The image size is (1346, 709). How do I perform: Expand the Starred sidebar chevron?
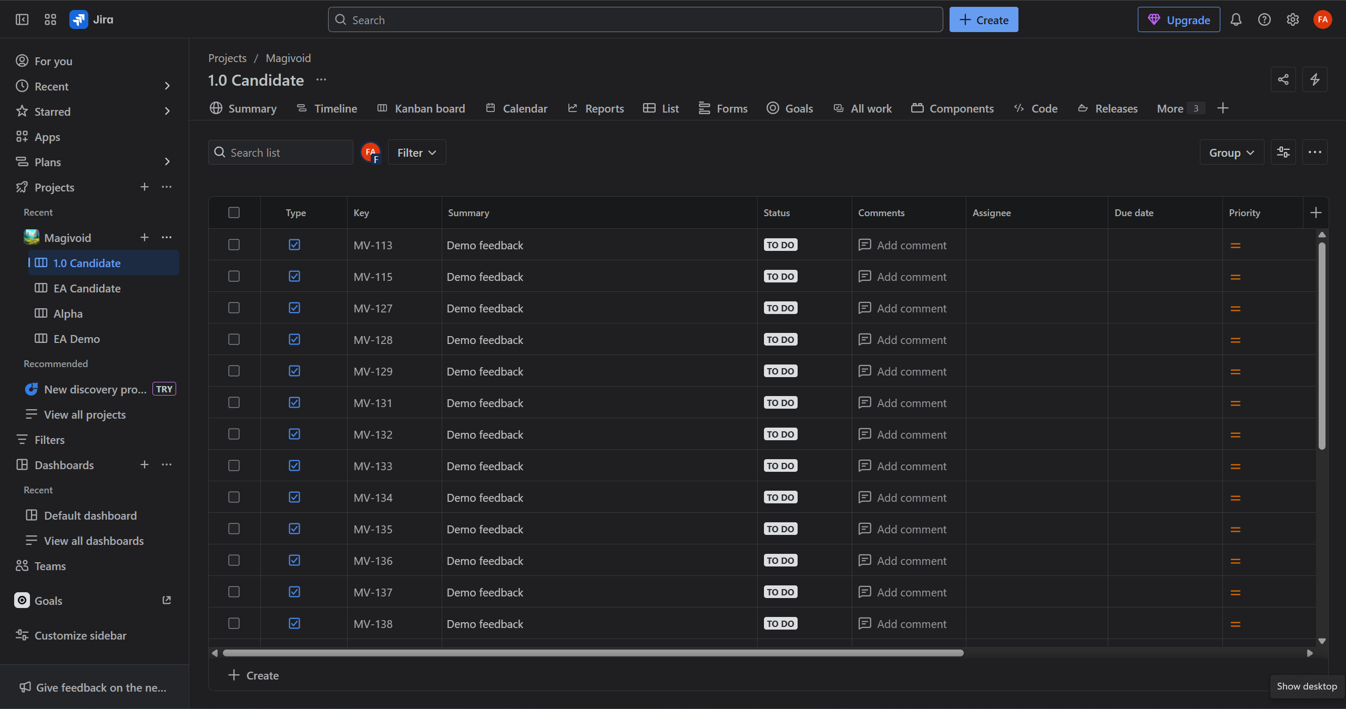tap(167, 111)
